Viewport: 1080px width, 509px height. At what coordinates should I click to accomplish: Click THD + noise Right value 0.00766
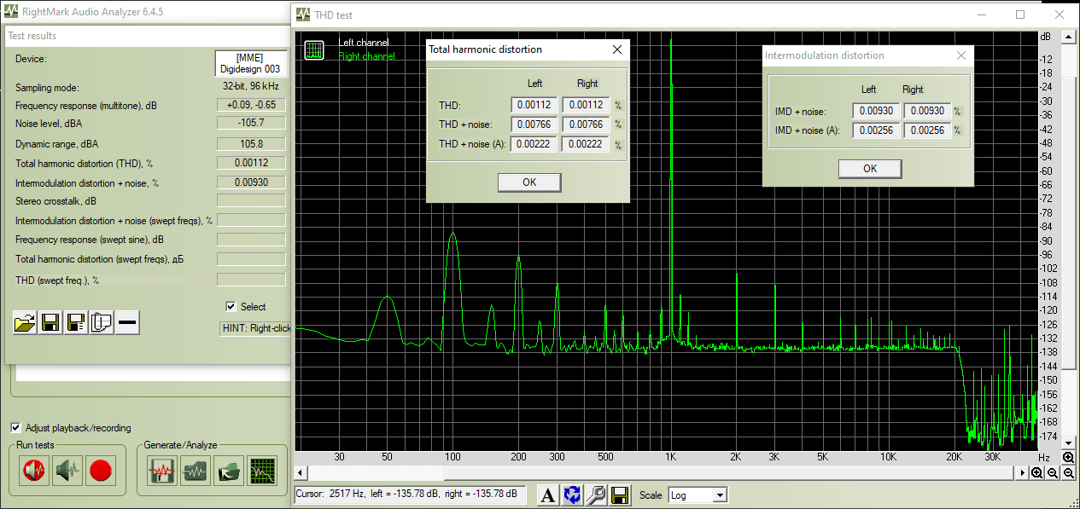click(586, 124)
